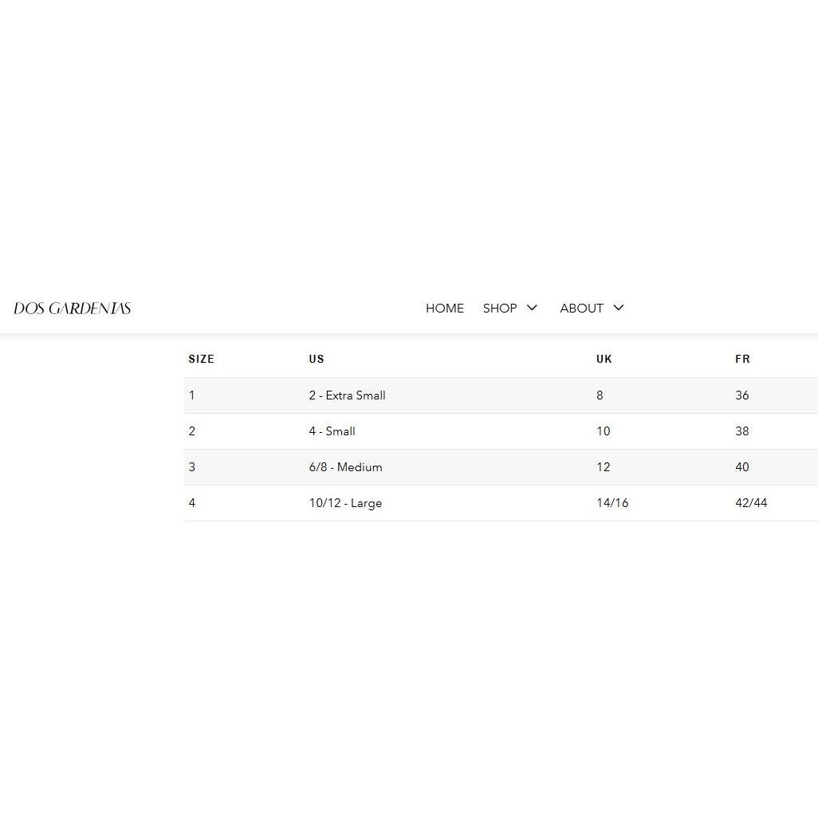Open the SHOP menu item
The image size is (818, 818).
click(499, 309)
